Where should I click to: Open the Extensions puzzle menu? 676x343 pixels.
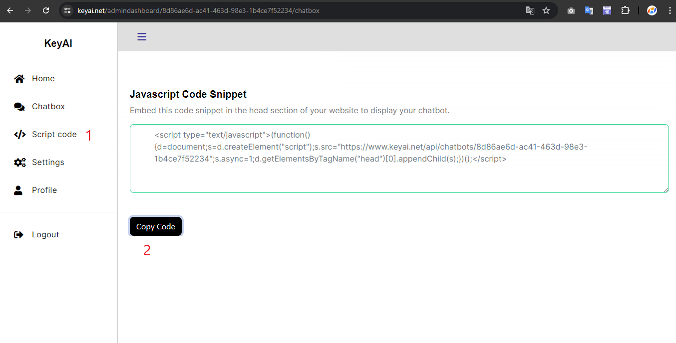pos(625,10)
